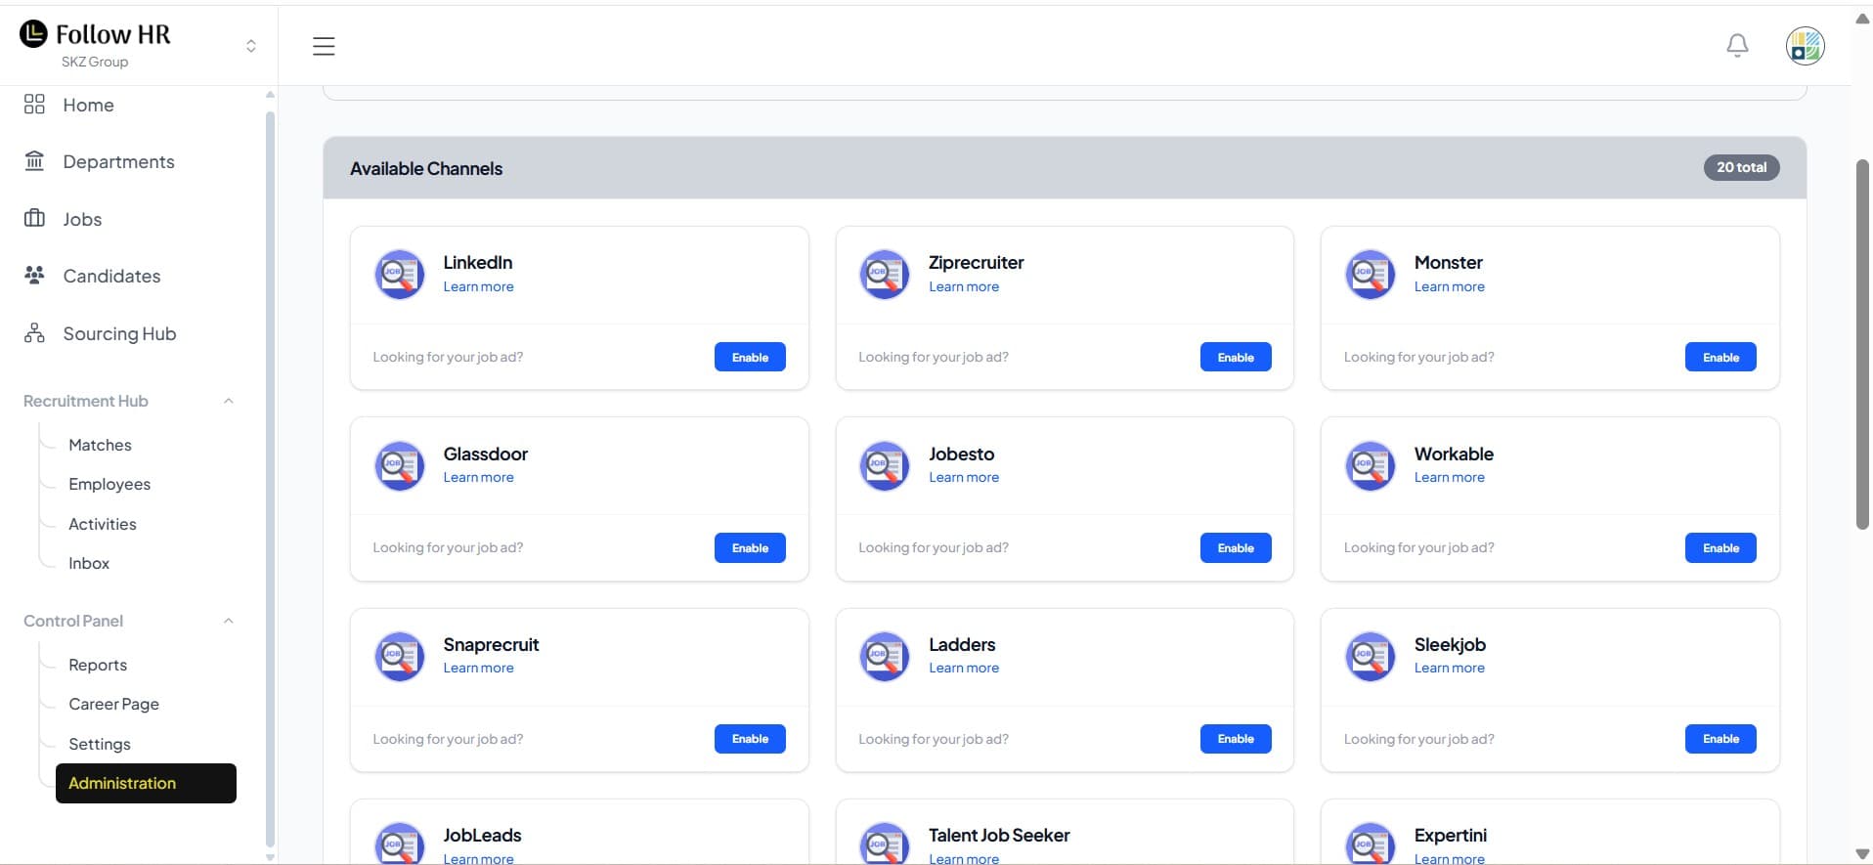Enable the Monster channel
The height and width of the screenshot is (865, 1873).
click(1721, 357)
